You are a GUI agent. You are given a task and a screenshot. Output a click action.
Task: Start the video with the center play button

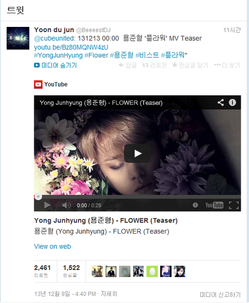137,153
